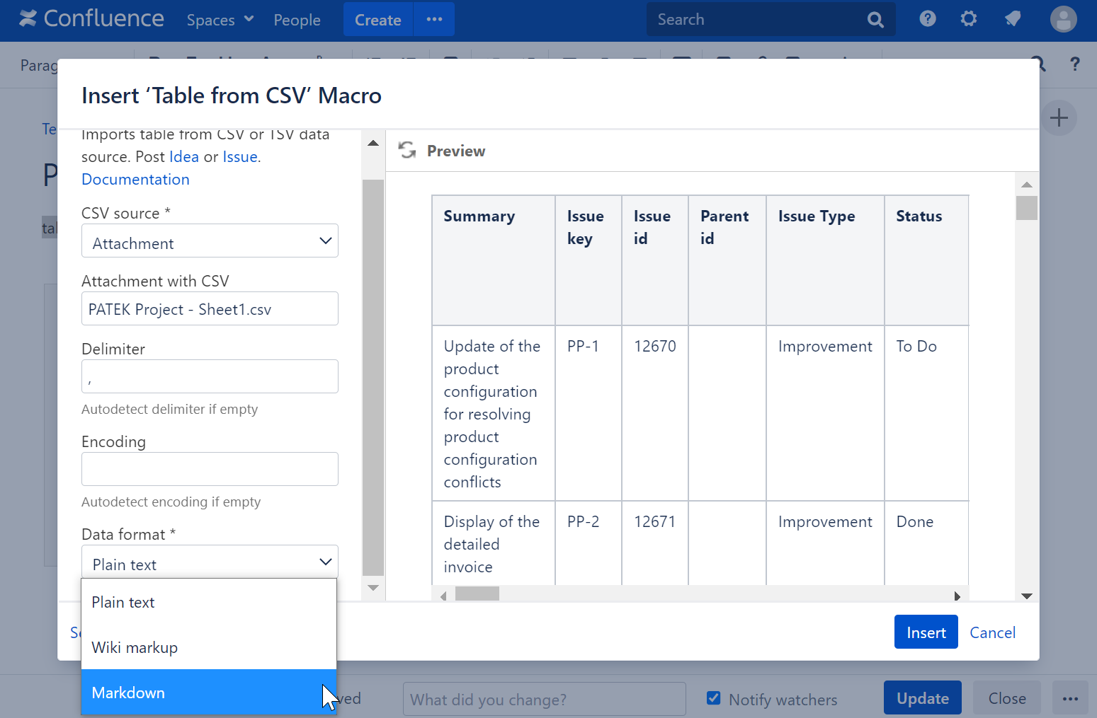Open the Data format dropdown
Viewport: 1097px width, 718px height.
pos(209,562)
